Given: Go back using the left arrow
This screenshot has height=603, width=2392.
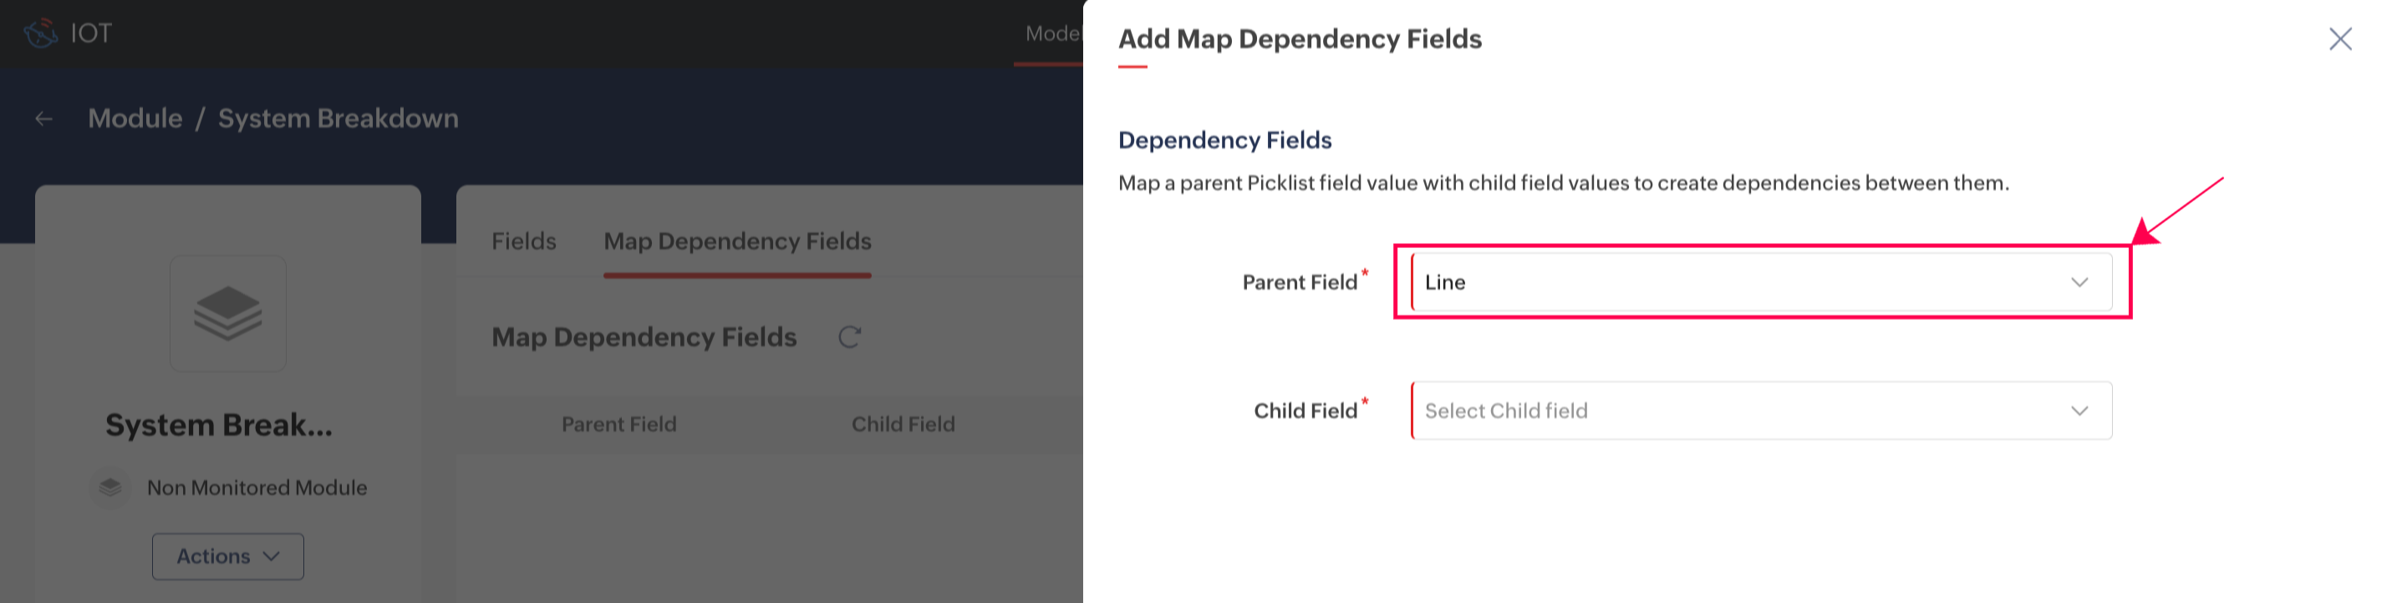Looking at the screenshot, I should click(x=43, y=119).
